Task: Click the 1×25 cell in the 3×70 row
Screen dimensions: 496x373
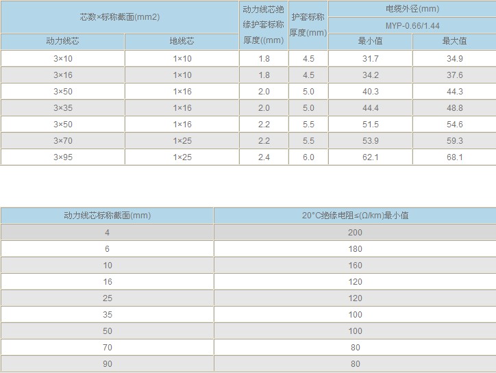Action: click(182, 141)
